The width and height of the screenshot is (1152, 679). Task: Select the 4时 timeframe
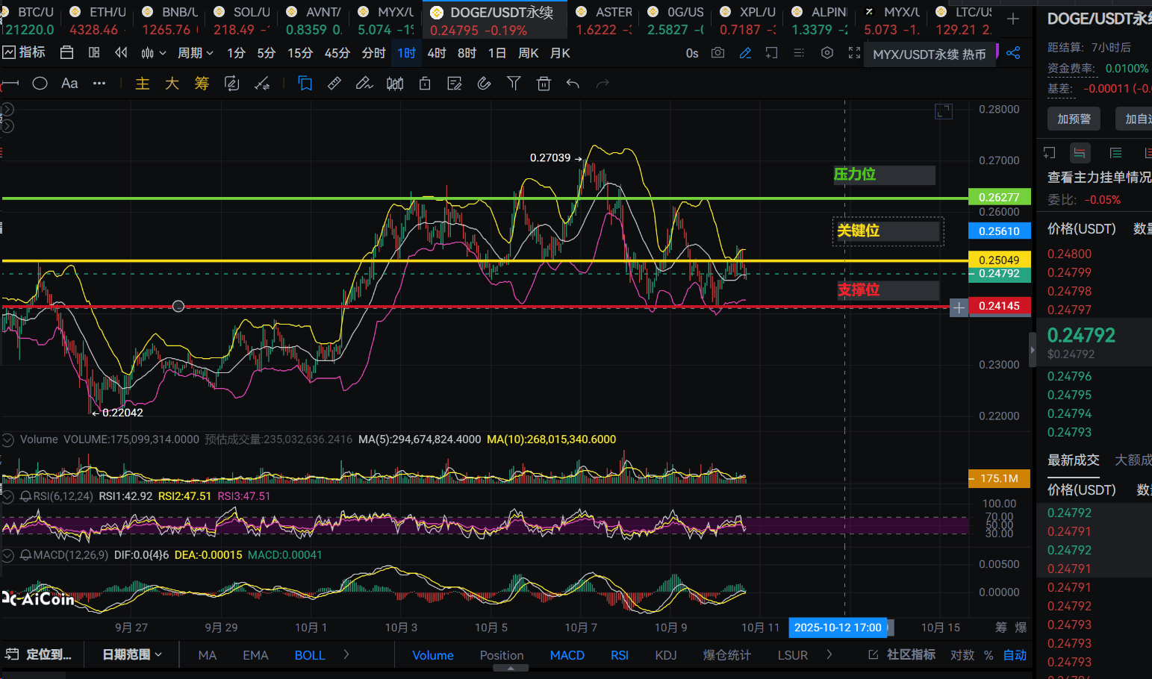437,53
